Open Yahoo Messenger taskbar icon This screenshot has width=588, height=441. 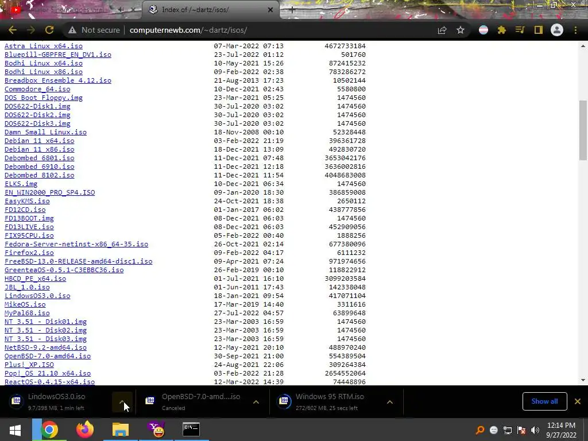[x=156, y=430]
